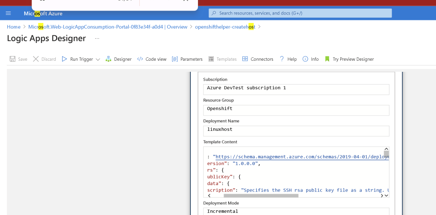Click Template Content right-scroll arrow
Viewport: 436px width, 215px height.
tap(382, 195)
